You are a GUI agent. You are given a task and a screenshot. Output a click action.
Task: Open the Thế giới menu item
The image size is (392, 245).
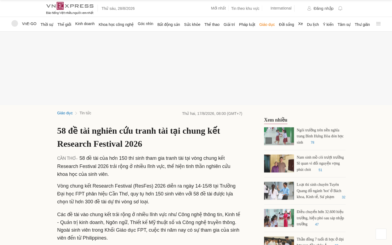pyautogui.click(x=64, y=24)
